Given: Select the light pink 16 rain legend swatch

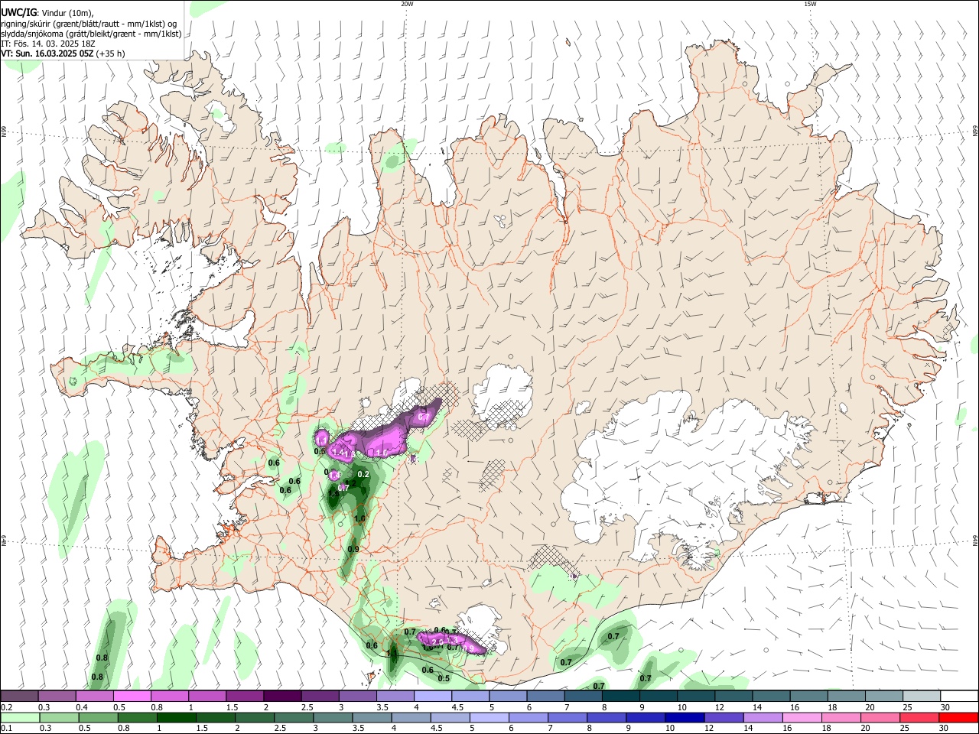Looking at the screenshot, I should coord(802,717).
